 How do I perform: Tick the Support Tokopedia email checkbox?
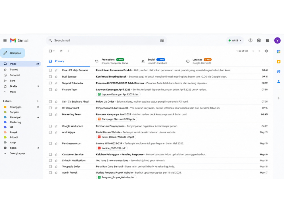tap(50, 83)
